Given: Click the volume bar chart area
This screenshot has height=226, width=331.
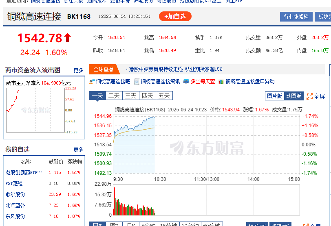Looking at the screenshot, I should coord(206,200).
